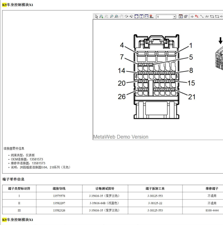This screenshot has width=223, height=225.
Task: Select the arrow pointer tool
Action: (96, 16)
